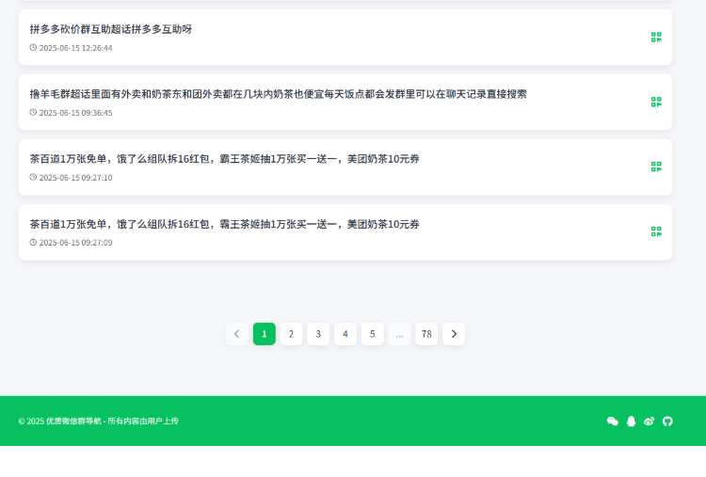706x477 pixels.
Task: Open 拼多多砍价群互助超话 post title
Action: click(111, 29)
